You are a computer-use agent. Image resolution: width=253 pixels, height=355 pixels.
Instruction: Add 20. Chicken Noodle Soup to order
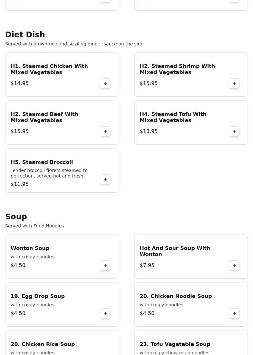234,314
